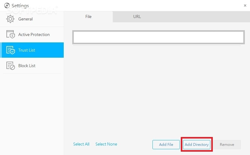Click the Active Protection monitor-shield icon
Viewport: 250px width, 155px height.
click(11, 34)
